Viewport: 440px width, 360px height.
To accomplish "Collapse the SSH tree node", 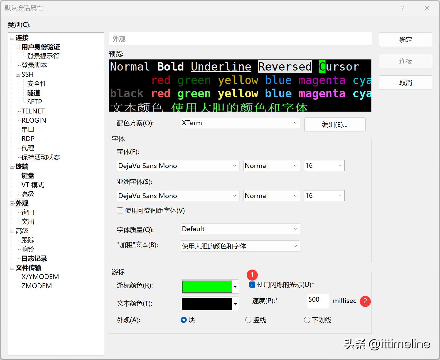I will pyautogui.click(x=18, y=75).
